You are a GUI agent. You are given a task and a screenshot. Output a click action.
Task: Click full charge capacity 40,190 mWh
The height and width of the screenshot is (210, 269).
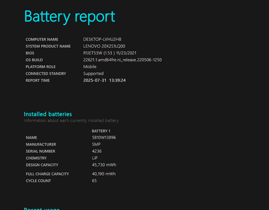[104, 174]
